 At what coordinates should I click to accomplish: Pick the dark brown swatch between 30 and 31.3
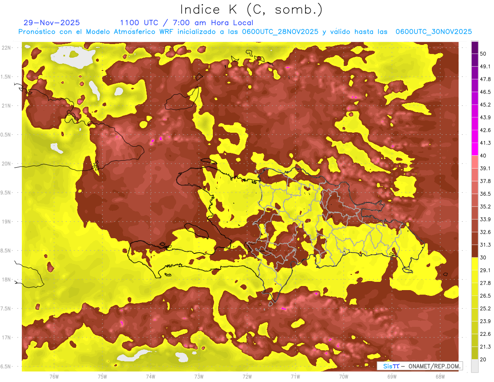pos(475,251)
